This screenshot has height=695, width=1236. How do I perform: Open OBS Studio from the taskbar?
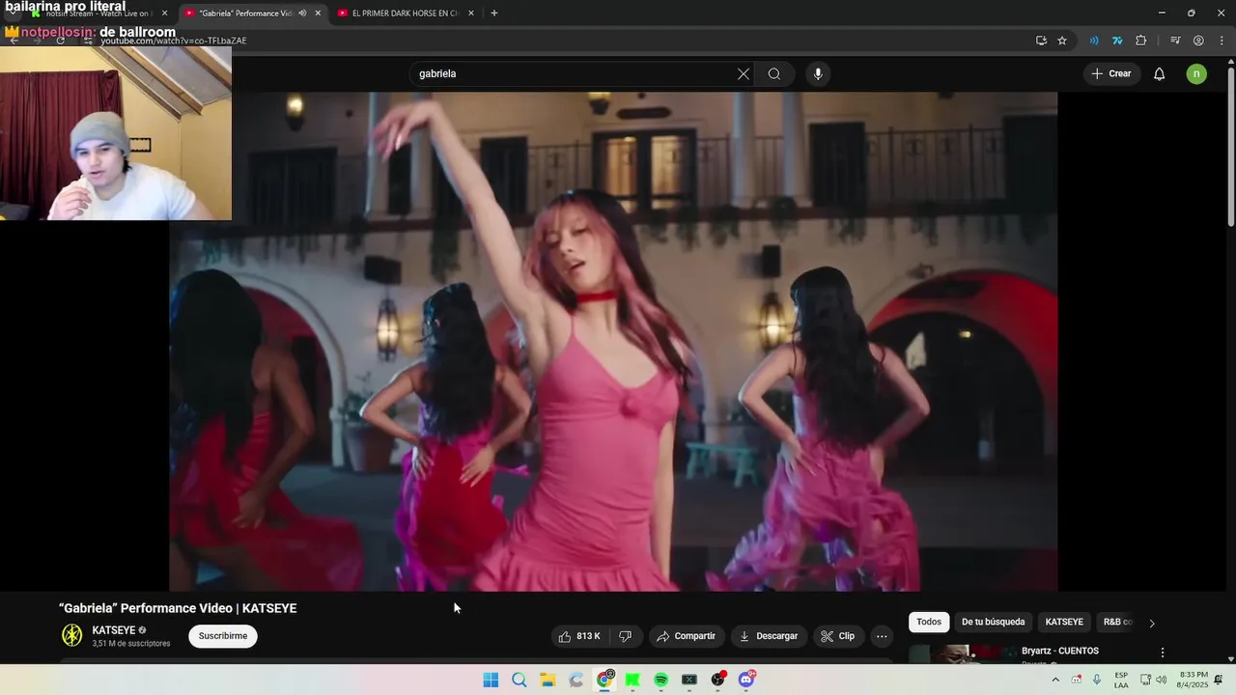click(717, 680)
